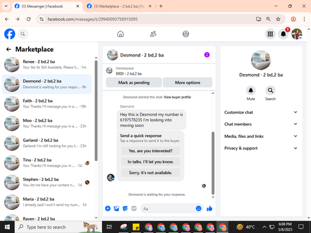
Task: Open Chrome zoom magnifier icon
Action: (268, 19)
